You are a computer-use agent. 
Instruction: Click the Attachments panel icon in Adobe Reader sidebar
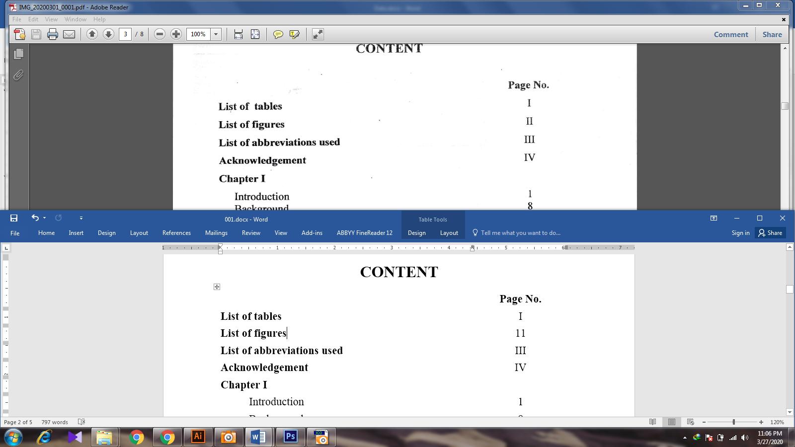18,75
